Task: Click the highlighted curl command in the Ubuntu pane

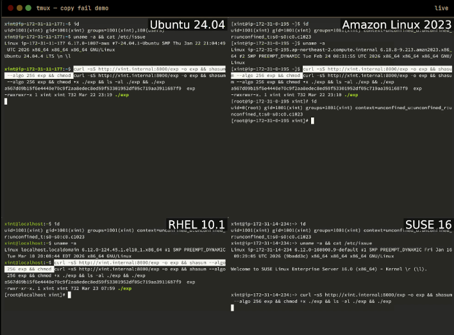Action: (x=115, y=72)
